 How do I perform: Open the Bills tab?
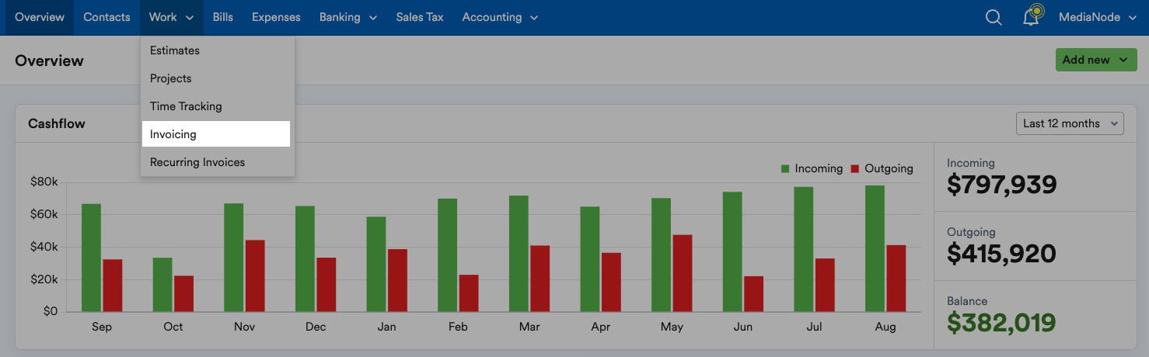click(x=223, y=17)
